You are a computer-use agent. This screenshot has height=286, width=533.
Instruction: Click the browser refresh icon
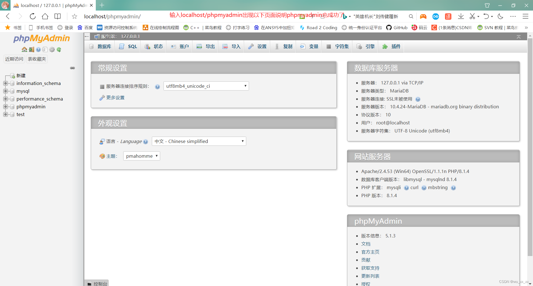coord(33,16)
